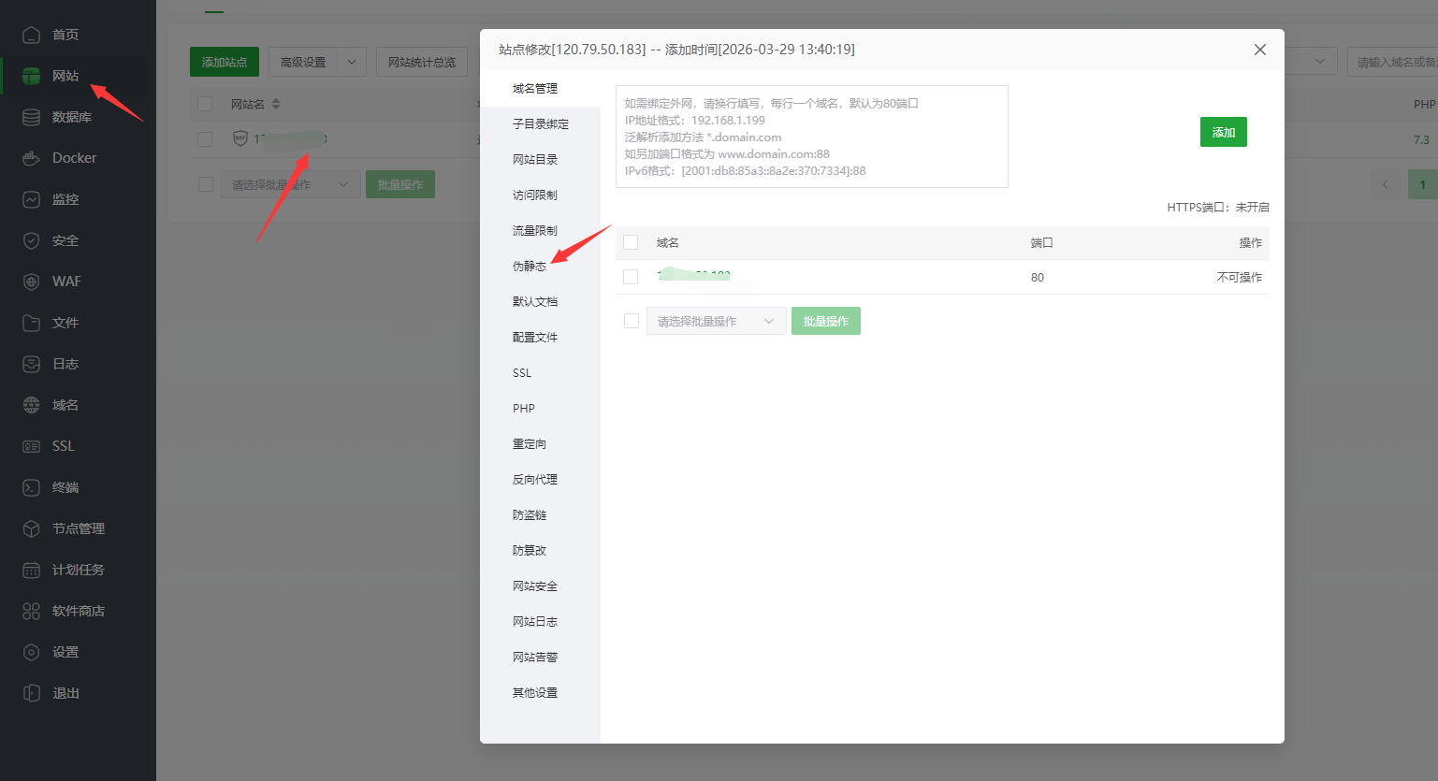Open the 首页 sidebar icon
The width and height of the screenshot is (1438, 781).
(56, 35)
